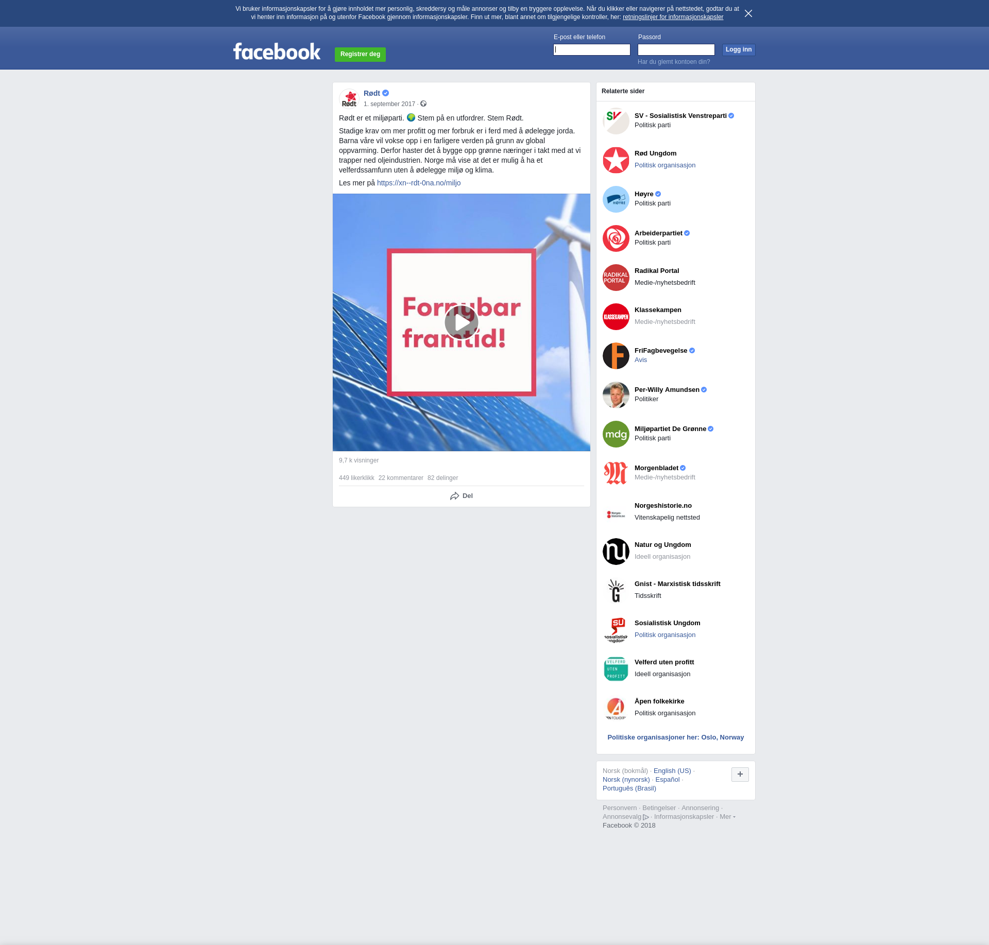Viewport: 989px width, 945px height.
Task: Open the Mer footer dropdown
Action: click(727, 817)
